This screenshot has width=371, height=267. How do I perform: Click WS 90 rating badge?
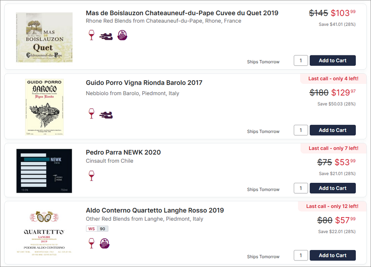[x=97, y=229]
